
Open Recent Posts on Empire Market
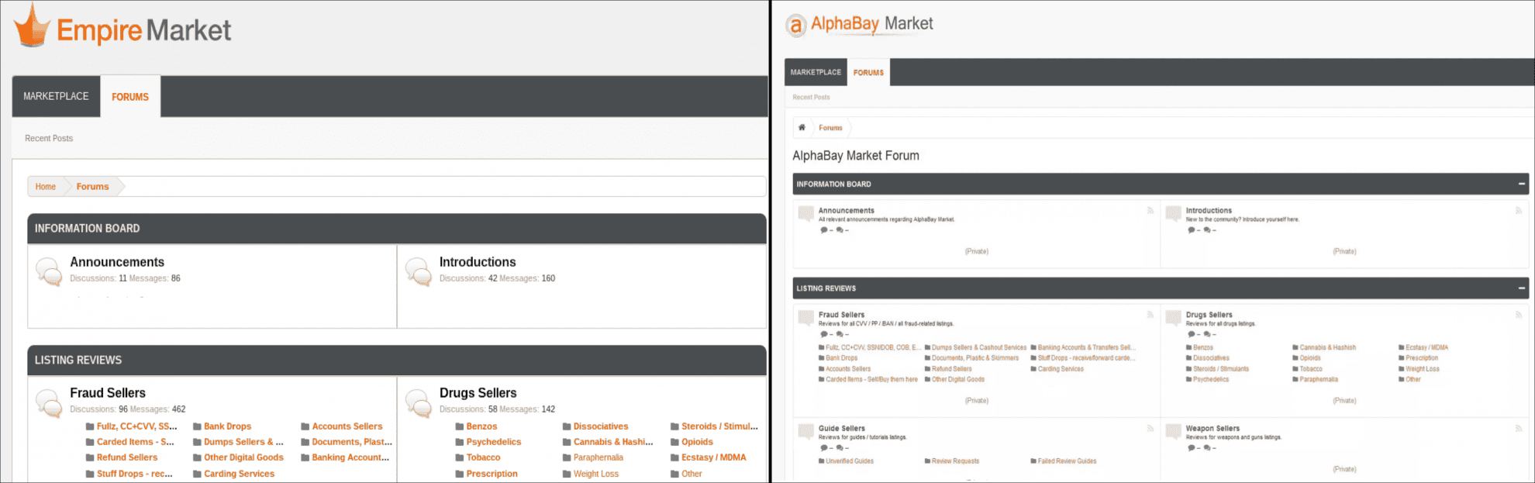tap(49, 139)
